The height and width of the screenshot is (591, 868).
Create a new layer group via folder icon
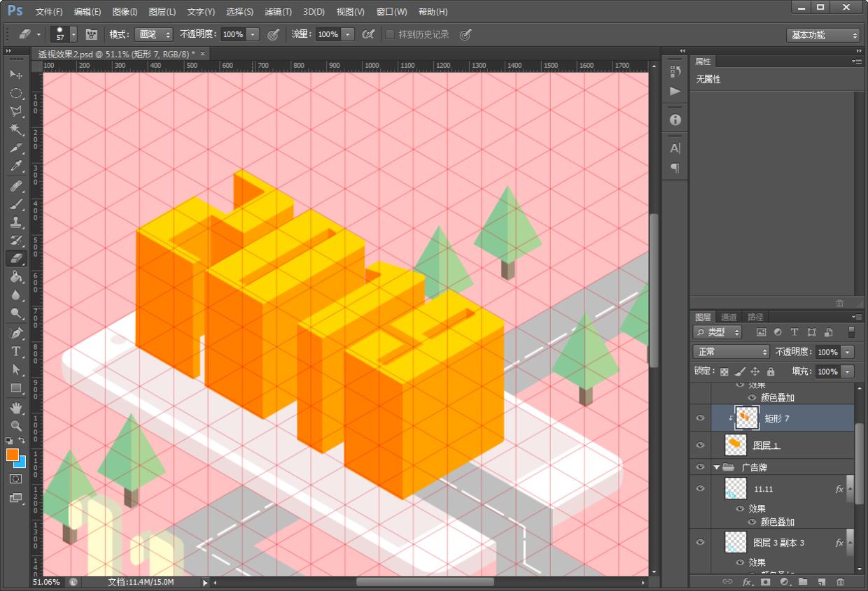pyautogui.click(x=803, y=582)
